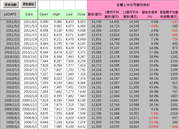Select red difference cell -759
The width and height of the screenshot is (179, 129).
coord(174,39)
